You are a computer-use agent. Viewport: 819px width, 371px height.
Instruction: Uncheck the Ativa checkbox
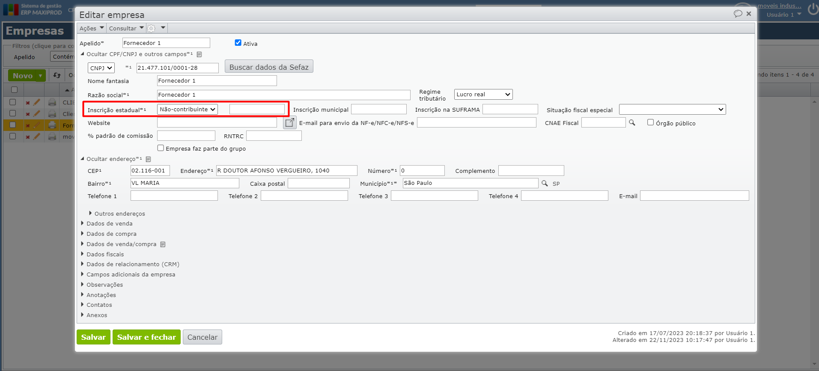point(238,43)
